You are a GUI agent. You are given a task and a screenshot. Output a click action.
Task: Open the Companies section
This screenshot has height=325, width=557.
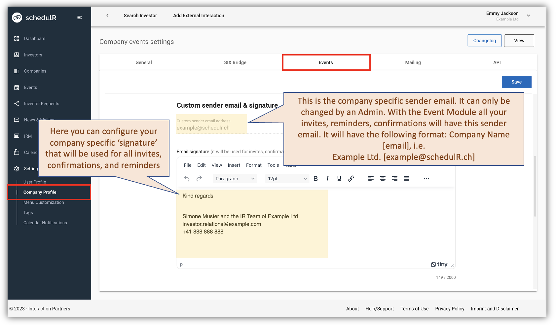click(x=35, y=71)
